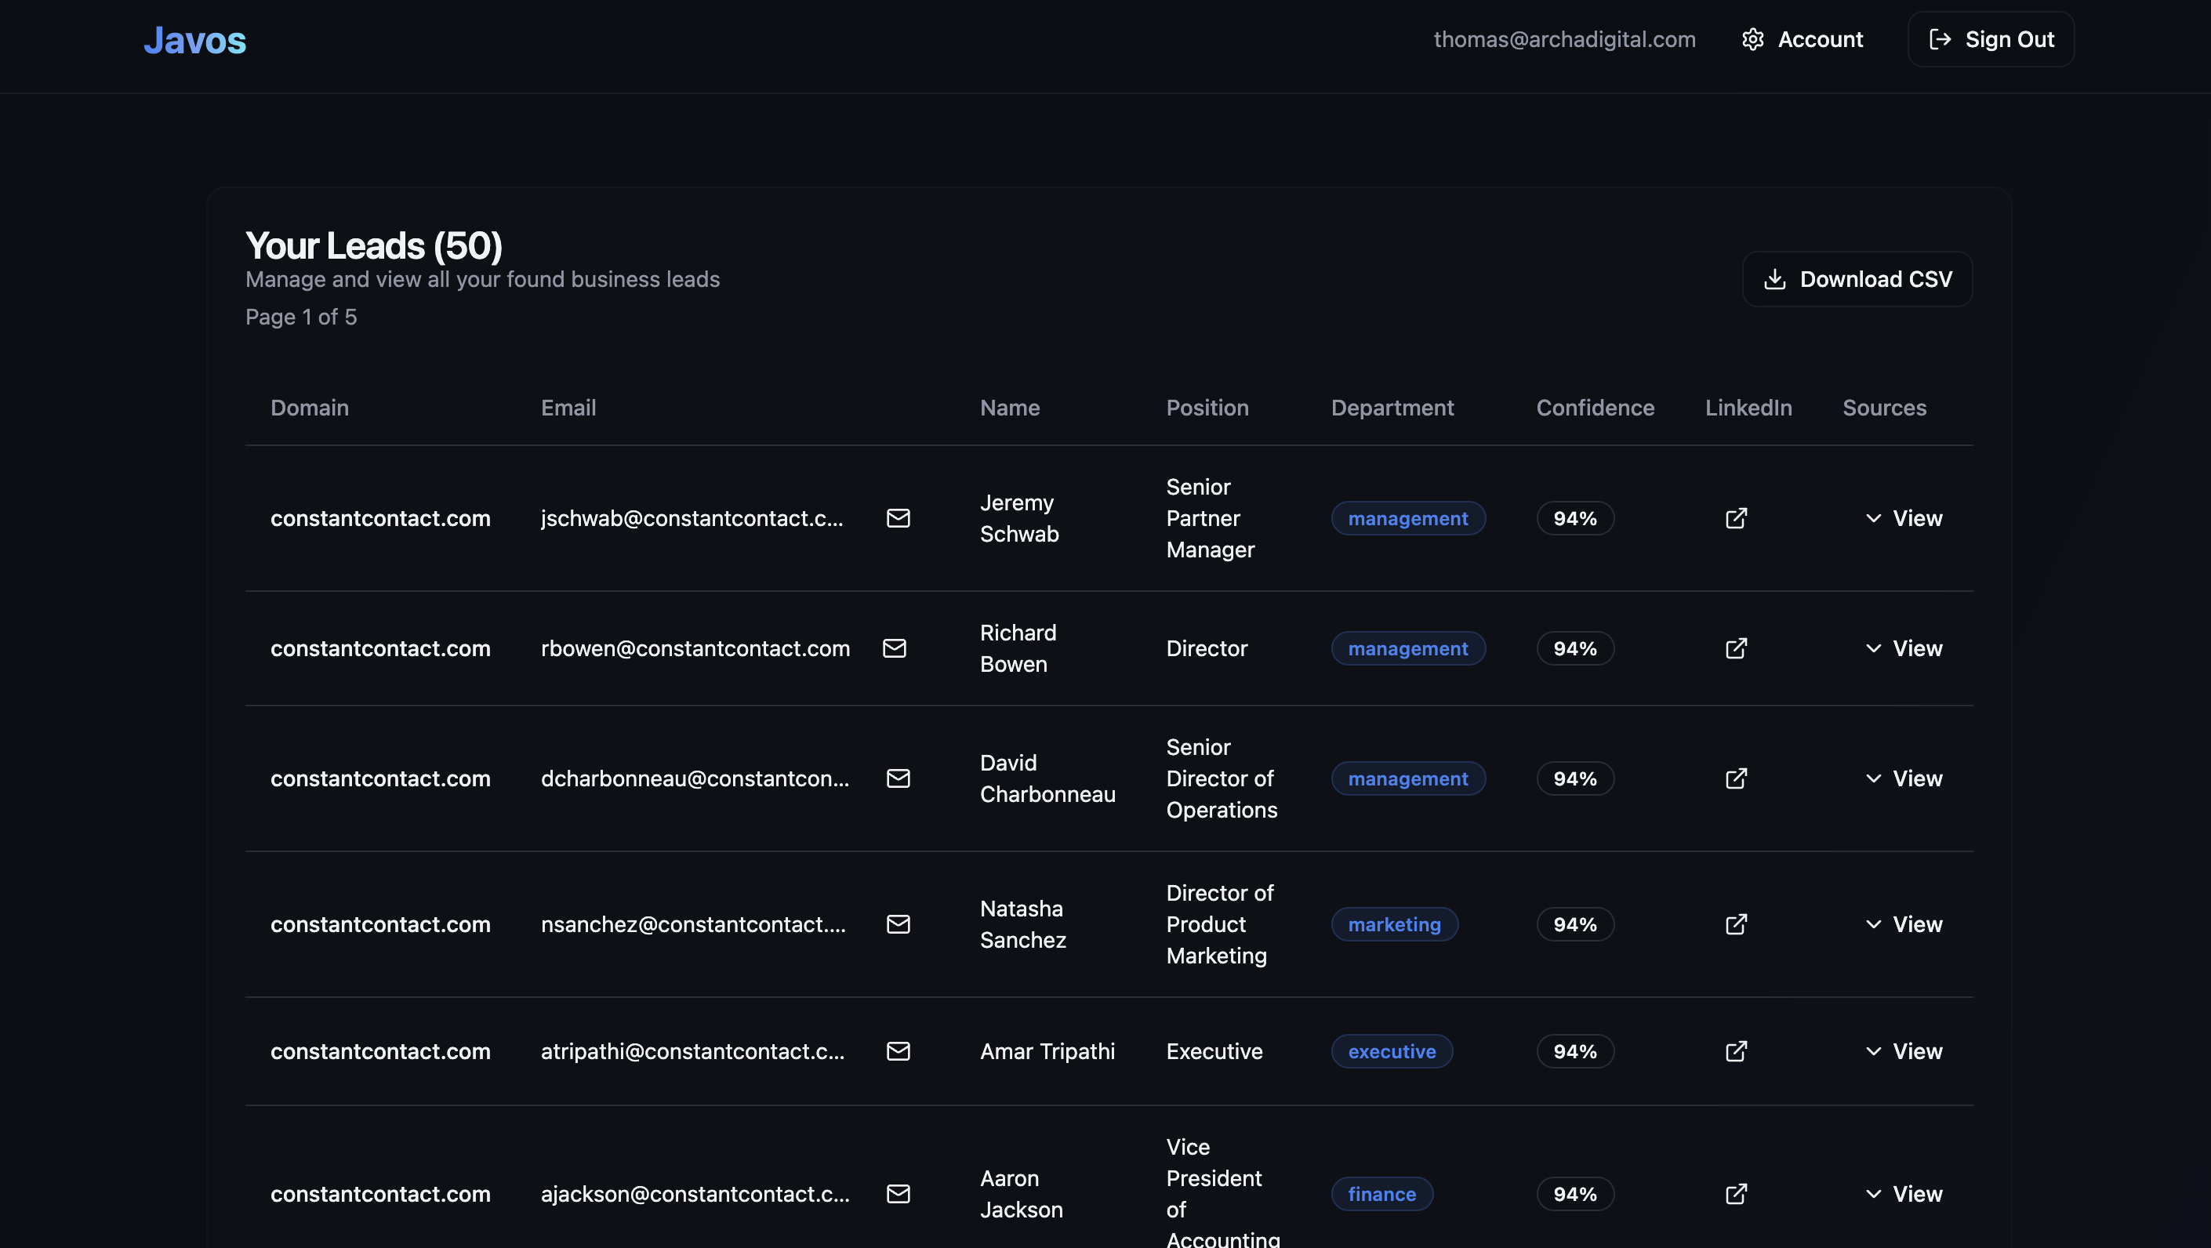This screenshot has width=2211, height=1248.
Task: Click the 94% confidence badge for Amar Tripathi
Action: point(1575,1051)
